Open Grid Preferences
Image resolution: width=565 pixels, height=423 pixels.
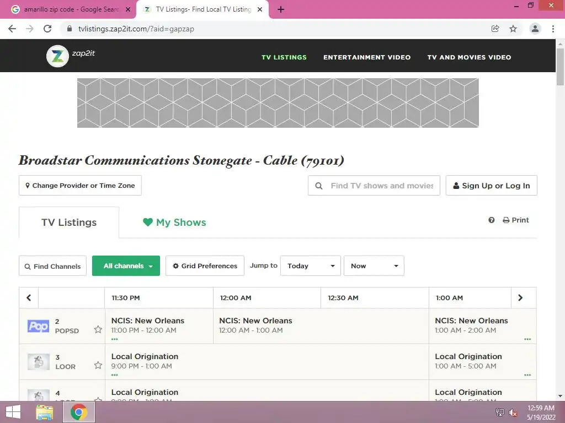pyautogui.click(x=205, y=266)
